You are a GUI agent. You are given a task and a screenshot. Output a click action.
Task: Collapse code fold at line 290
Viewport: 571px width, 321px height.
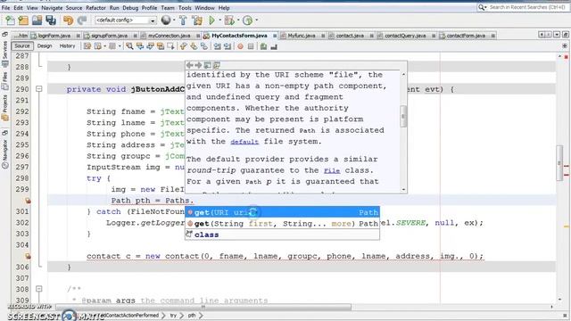coord(39,89)
